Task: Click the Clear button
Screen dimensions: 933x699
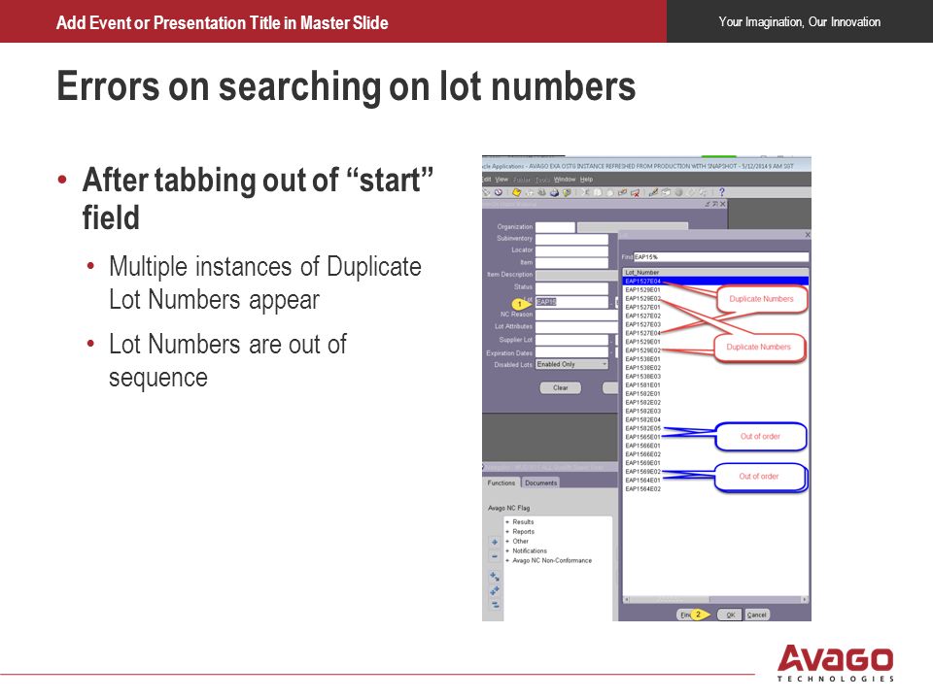Action: (561, 387)
